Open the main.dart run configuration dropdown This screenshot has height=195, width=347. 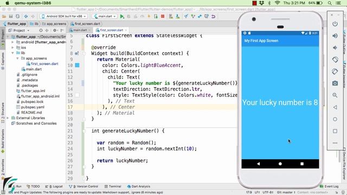click(x=105, y=16)
